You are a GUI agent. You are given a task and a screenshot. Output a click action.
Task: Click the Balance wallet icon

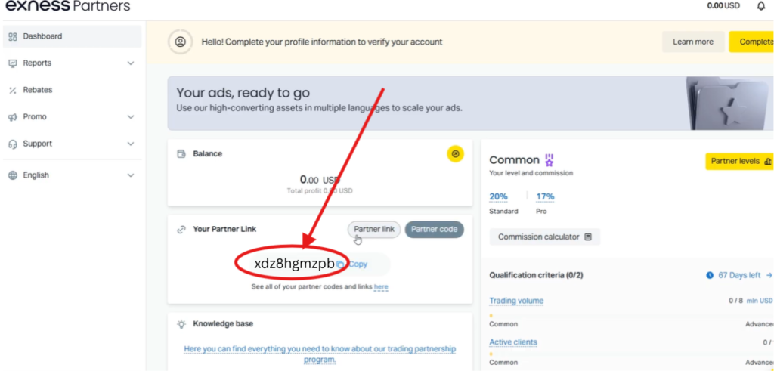tap(181, 154)
